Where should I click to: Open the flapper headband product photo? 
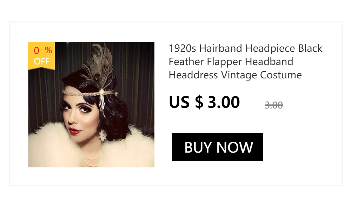91,105
